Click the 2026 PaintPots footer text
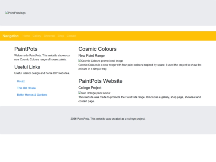The height and width of the screenshot is (162, 216). pyautogui.click(x=108, y=119)
